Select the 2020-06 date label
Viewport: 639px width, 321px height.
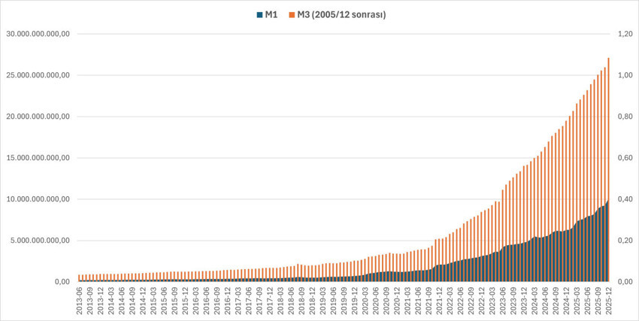point(376,300)
